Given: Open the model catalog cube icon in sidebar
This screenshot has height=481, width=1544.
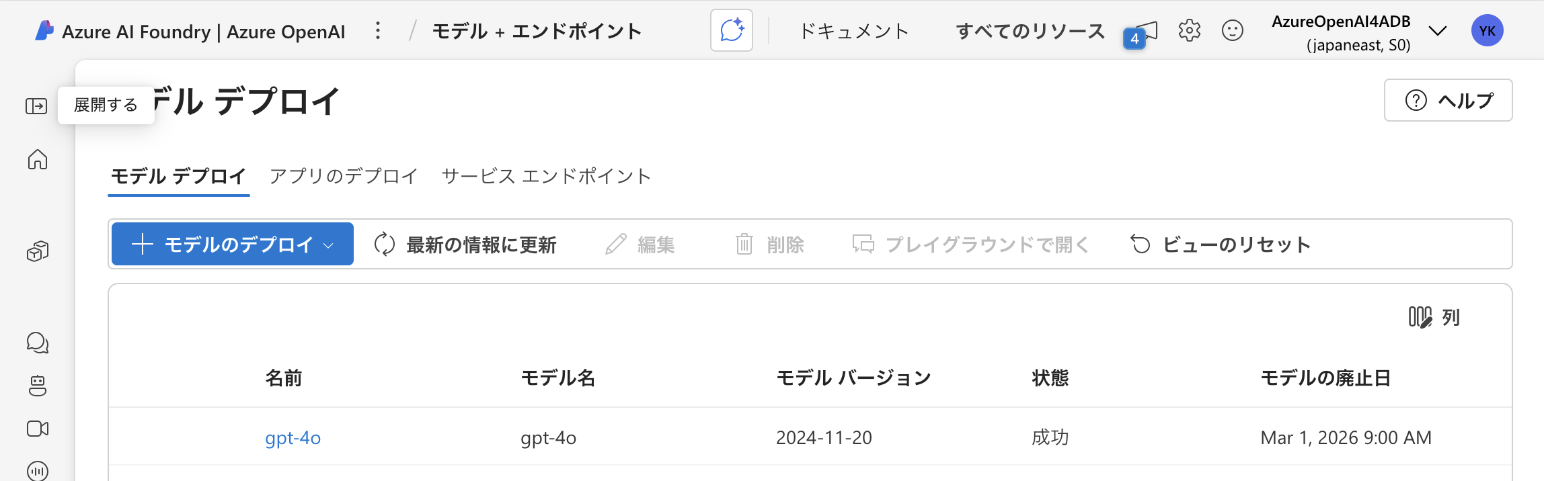Looking at the screenshot, I should tap(38, 250).
